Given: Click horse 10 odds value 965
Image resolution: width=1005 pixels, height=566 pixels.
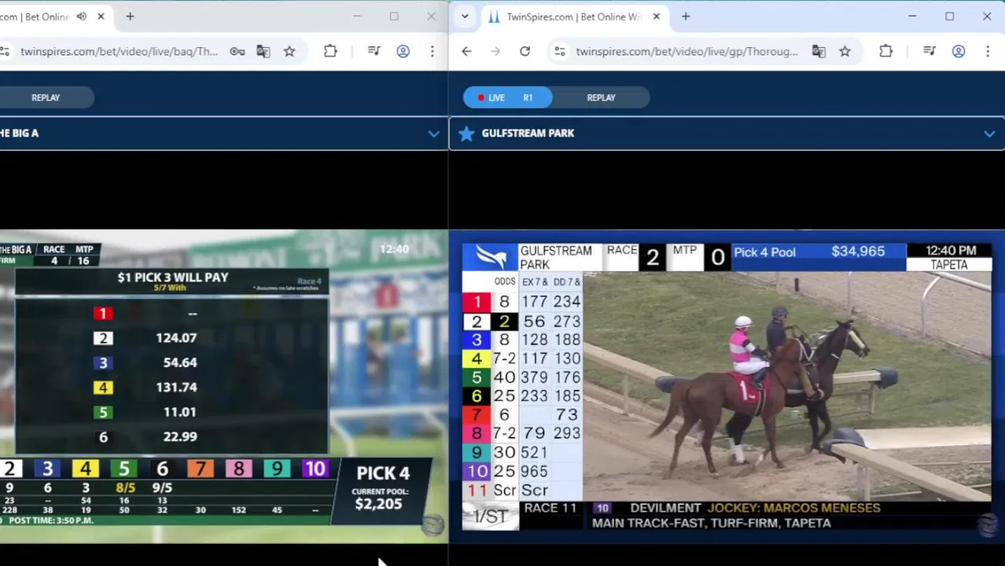Looking at the screenshot, I should pyautogui.click(x=534, y=472).
